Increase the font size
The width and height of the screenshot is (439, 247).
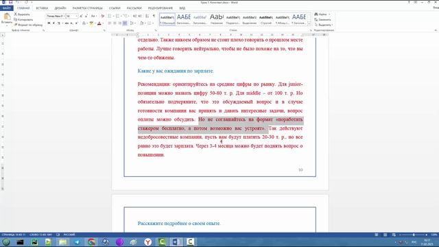[x=81, y=16]
